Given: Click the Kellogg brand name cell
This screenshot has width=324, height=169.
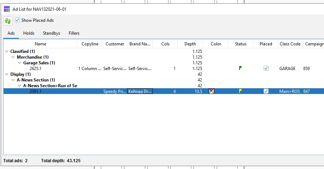Looking at the screenshot, I should click(140, 91).
